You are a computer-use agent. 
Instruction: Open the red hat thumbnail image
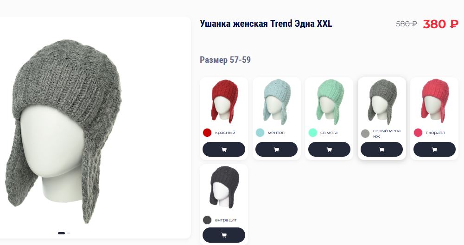(x=224, y=102)
